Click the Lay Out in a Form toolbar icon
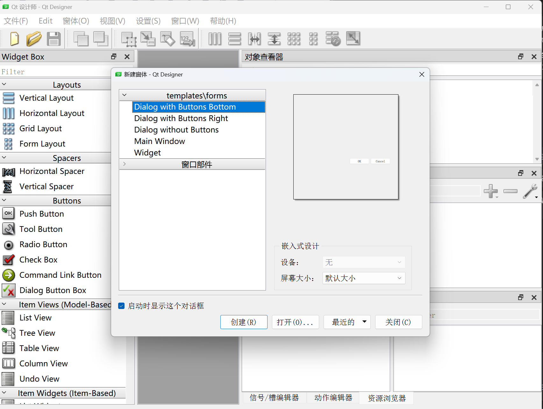Image resolution: width=543 pixels, height=409 pixels. [313, 39]
